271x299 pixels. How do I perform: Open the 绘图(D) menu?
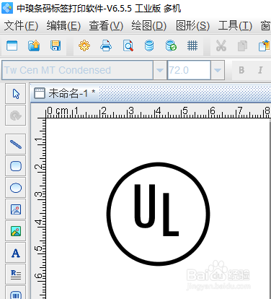(x=148, y=26)
